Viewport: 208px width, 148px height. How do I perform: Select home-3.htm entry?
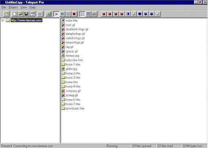pos(73,78)
